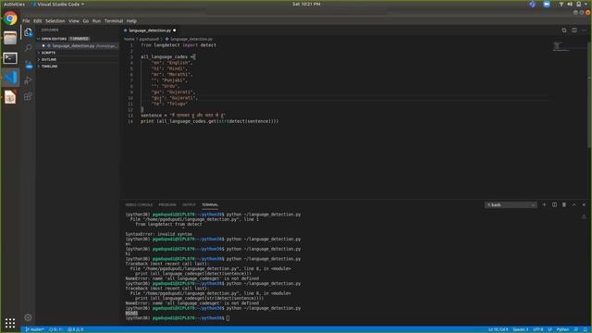
Task: Open the Selection menu
Action: coord(55,21)
